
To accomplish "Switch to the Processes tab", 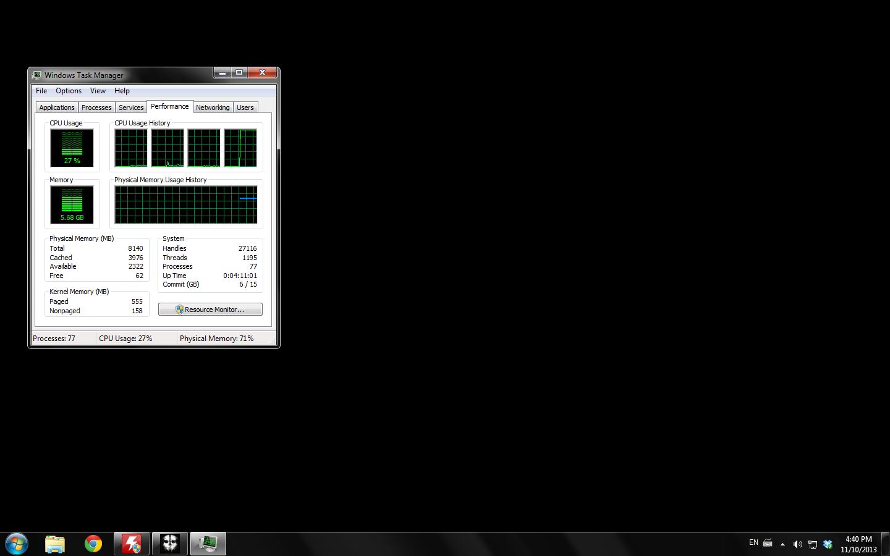I will click(x=96, y=107).
